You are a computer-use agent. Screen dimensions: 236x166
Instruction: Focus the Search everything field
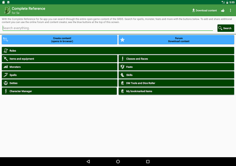[x=107, y=28]
